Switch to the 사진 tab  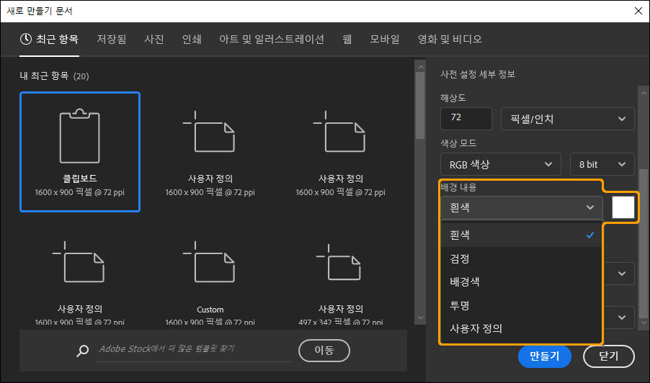point(154,39)
